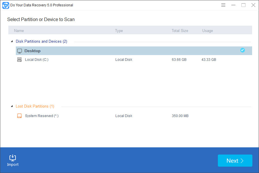This screenshot has height=173, width=259.
Task: Click the Import button
Action: (x=13, y=160)
